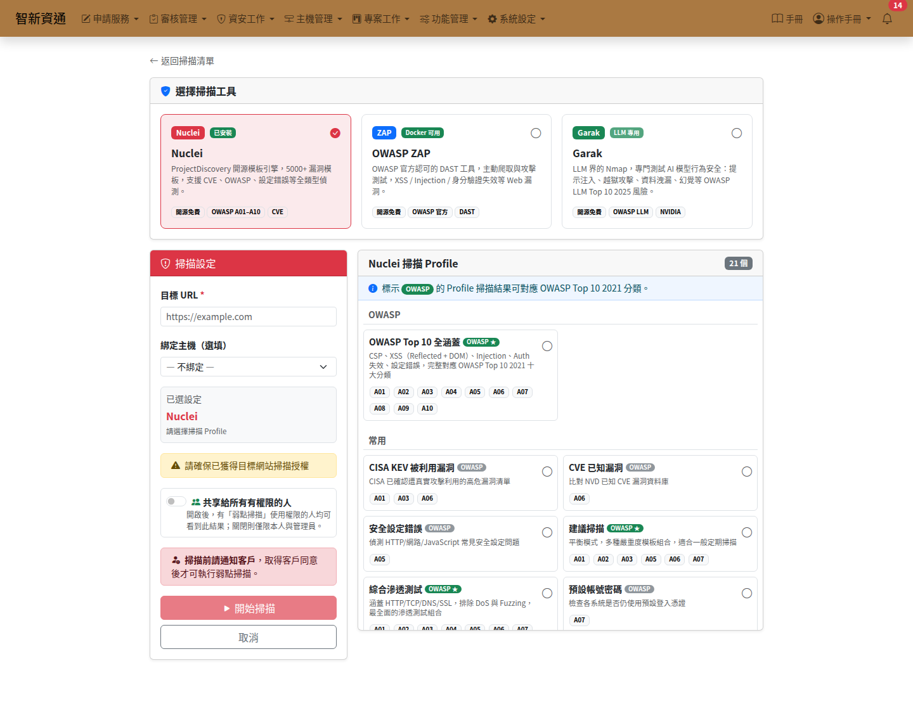
Task: Select the Garak scanner radio button
Action: 737,133
